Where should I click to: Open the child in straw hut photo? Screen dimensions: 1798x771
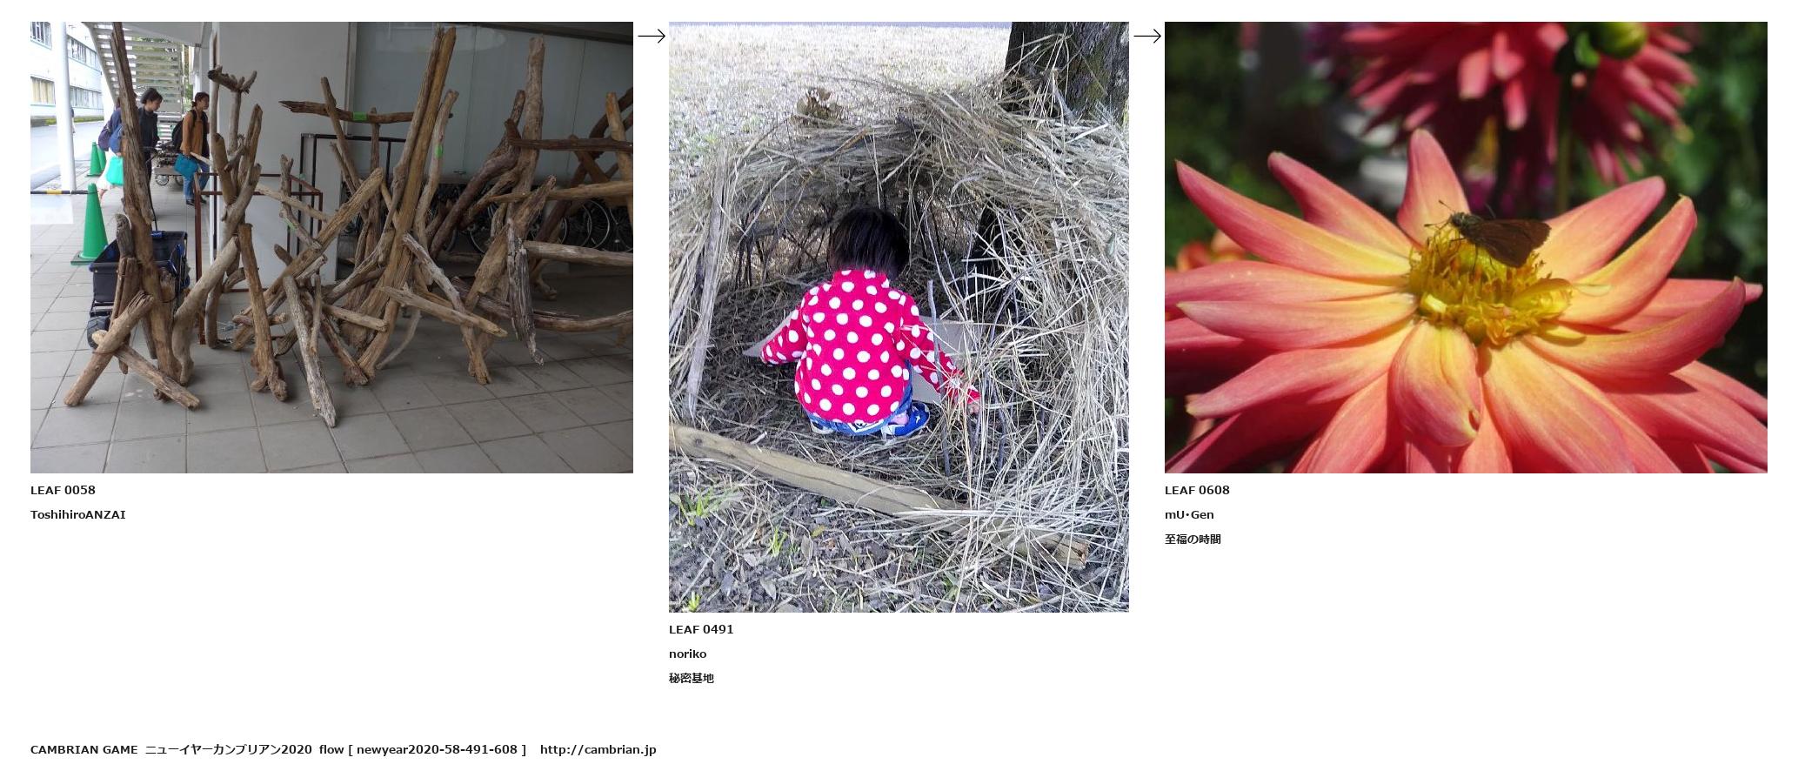tap(899, 317)
